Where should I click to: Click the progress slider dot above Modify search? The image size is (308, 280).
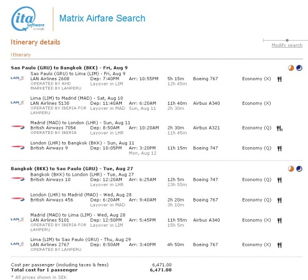(287, 40)
